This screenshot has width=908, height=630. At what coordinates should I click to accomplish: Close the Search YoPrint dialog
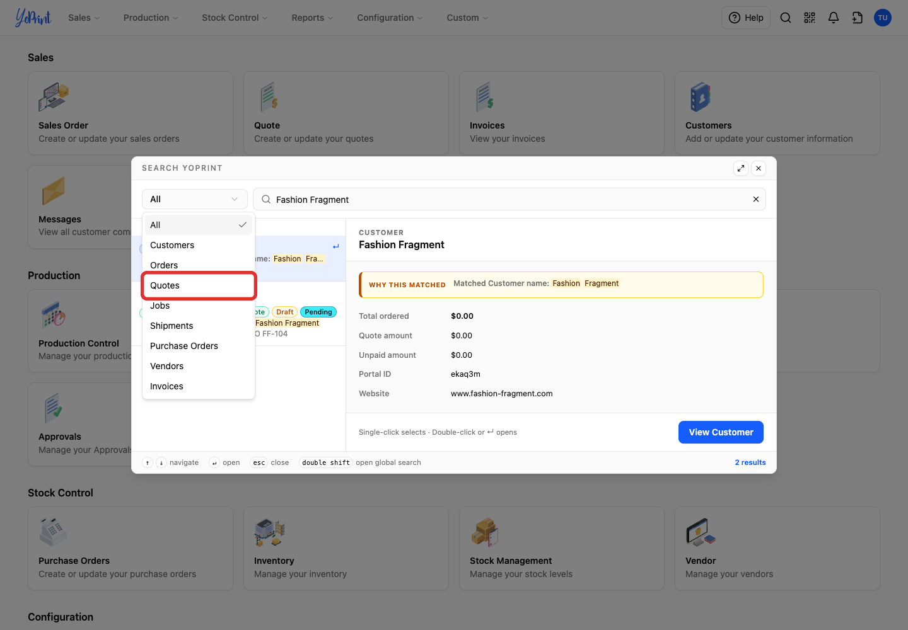(x=759, y=168)
